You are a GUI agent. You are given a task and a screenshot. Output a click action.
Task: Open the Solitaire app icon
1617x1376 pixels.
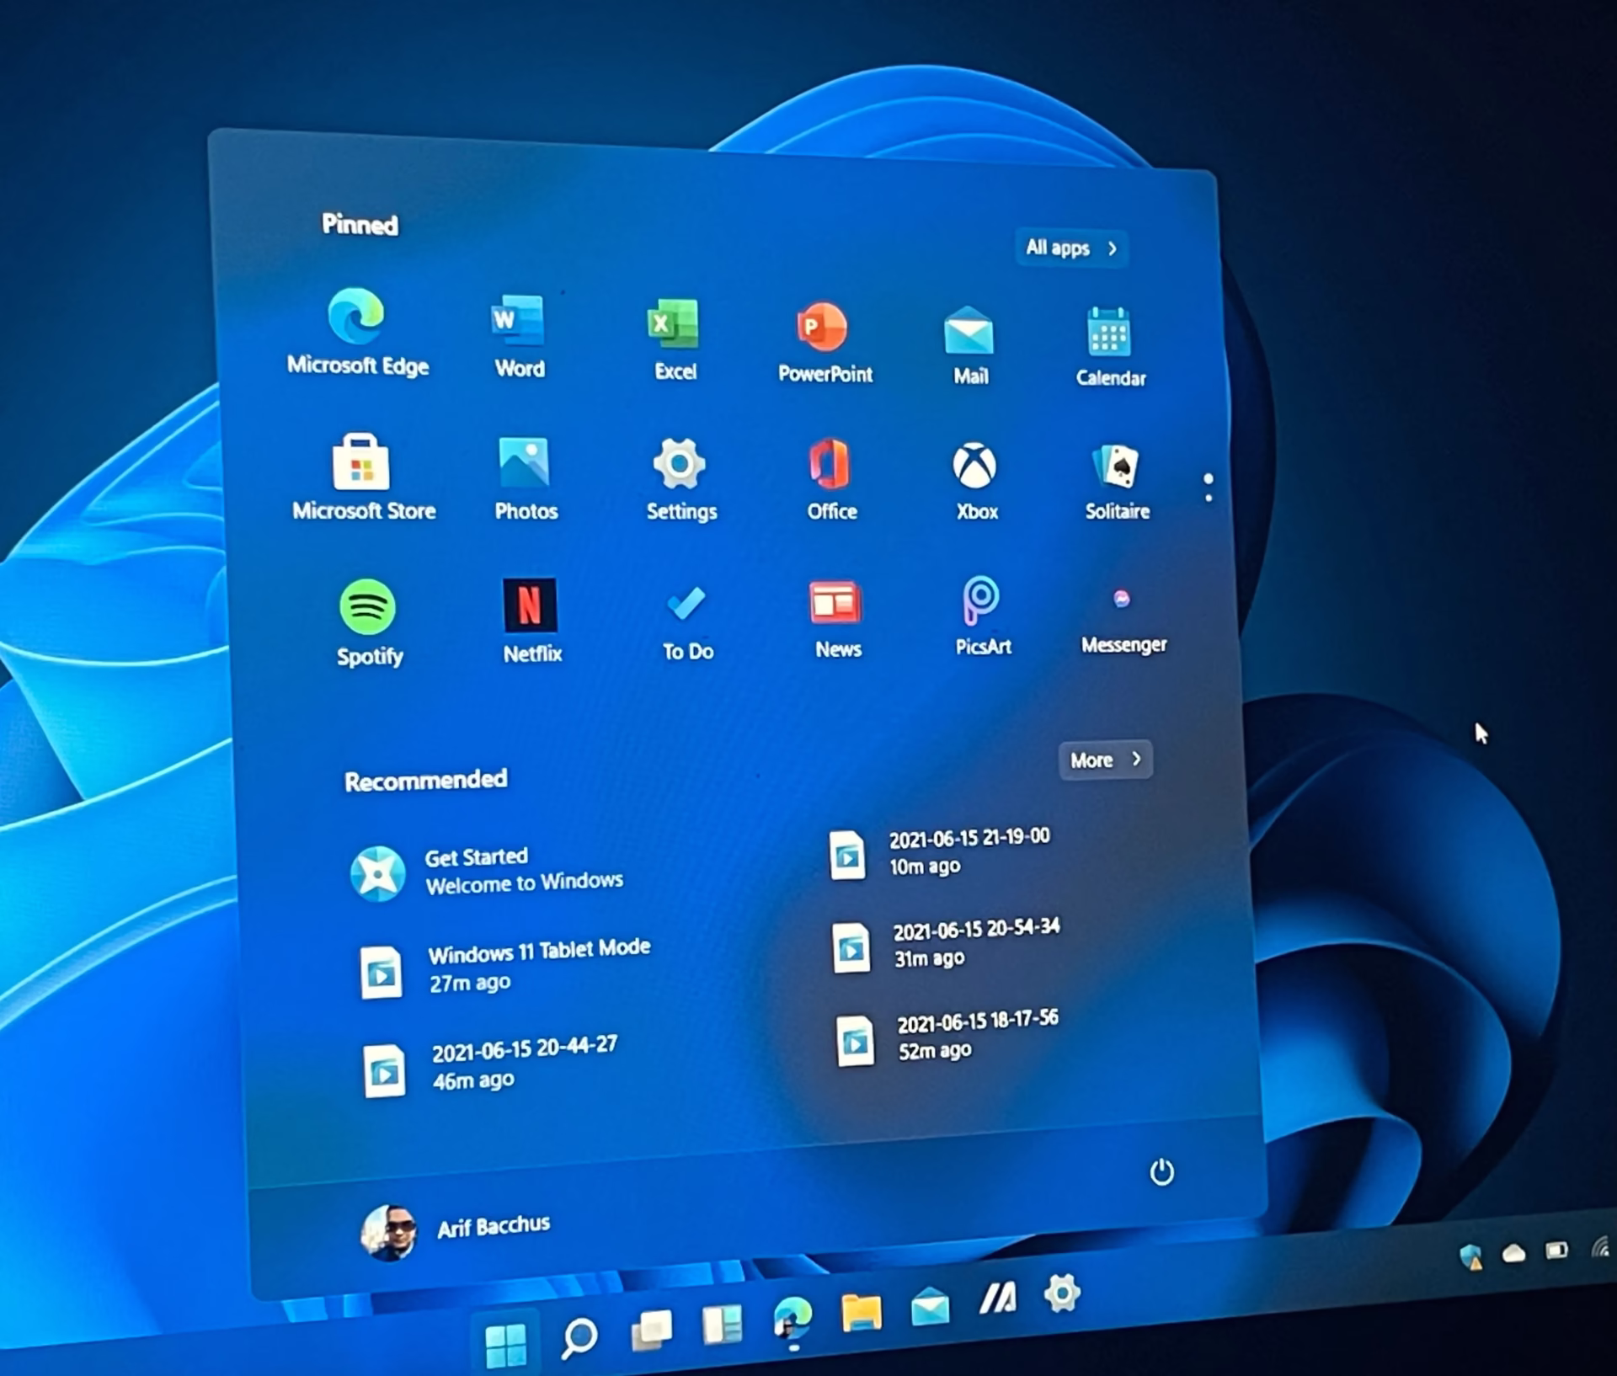1116,466
